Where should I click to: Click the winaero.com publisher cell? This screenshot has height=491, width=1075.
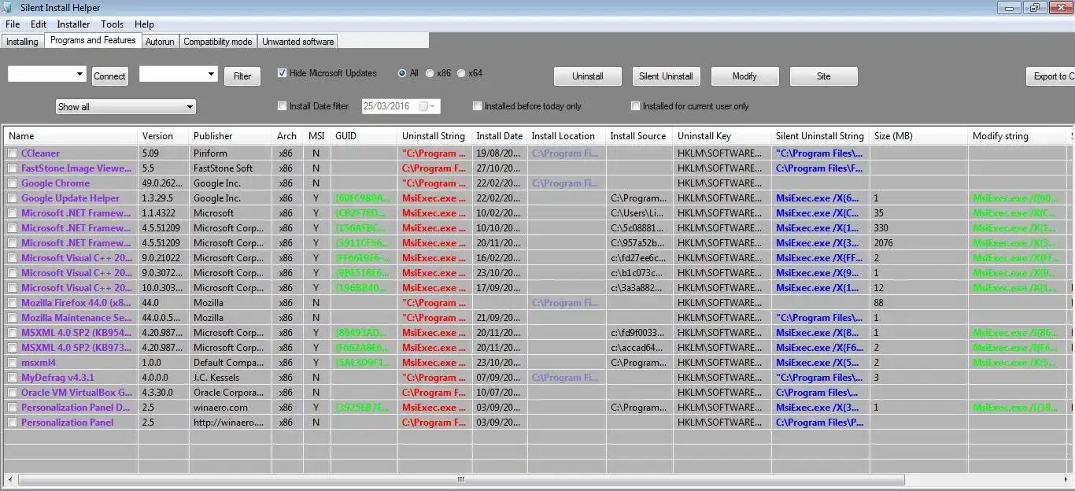pos(220,408)
